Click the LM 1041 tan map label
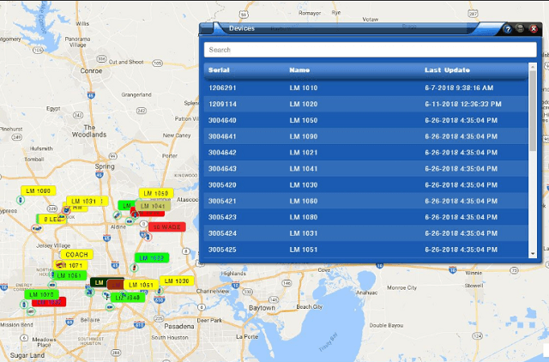The height and width of the screenshot is (362, 549). 153,206
